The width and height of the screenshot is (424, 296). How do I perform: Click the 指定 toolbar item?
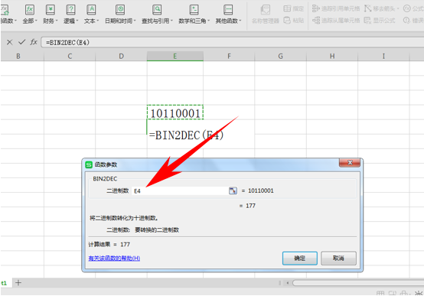point(294,8)
